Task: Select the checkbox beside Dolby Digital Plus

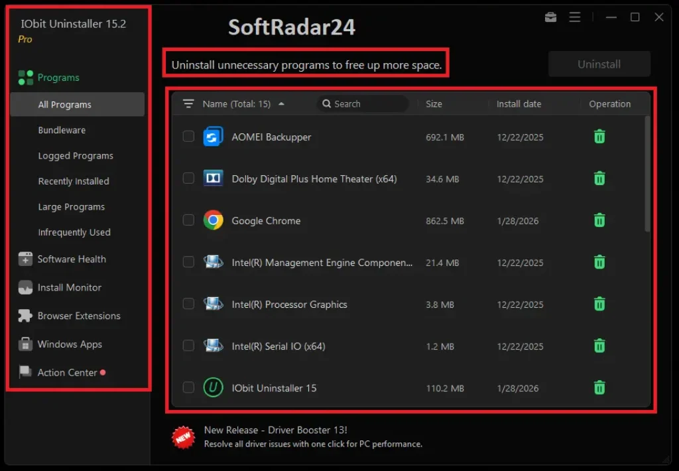Action: 188,178
